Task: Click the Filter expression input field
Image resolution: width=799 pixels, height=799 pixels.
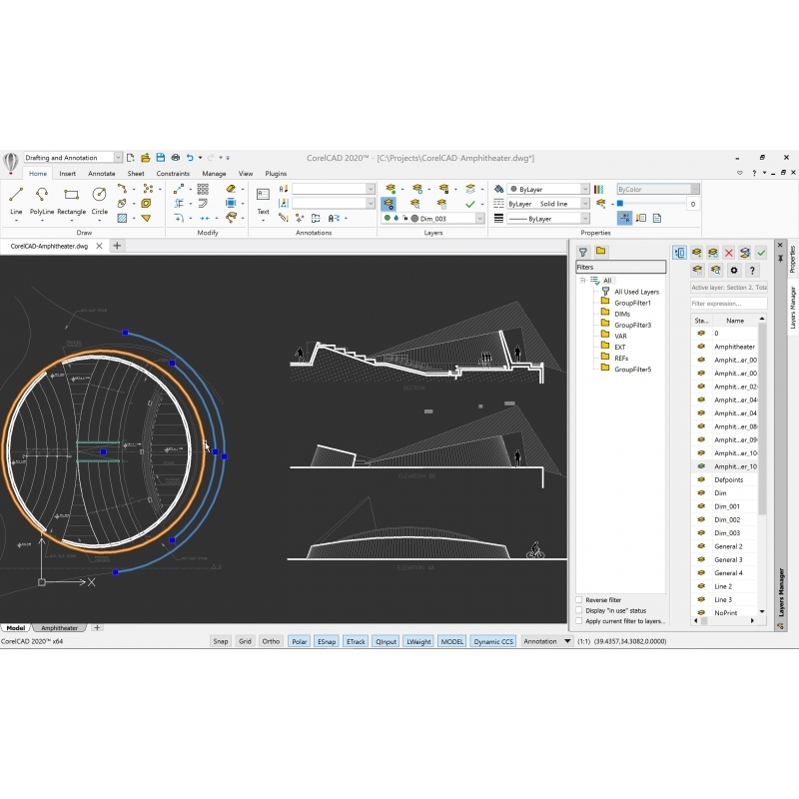Action: (728, 304)
